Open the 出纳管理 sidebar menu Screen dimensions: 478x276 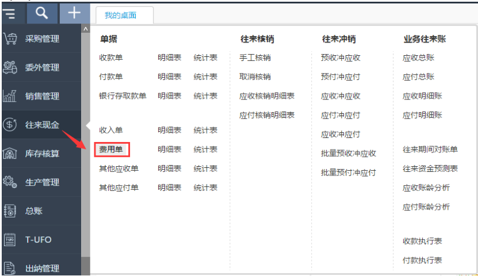pos(41,267)
